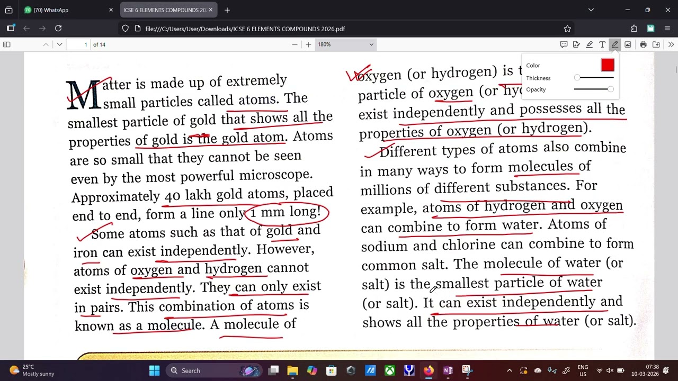The height and width of the screenshot is (381, 678).
Task: Adjust the pen Opacity slider
Action: pyautogui.click(x=594, y=89)
